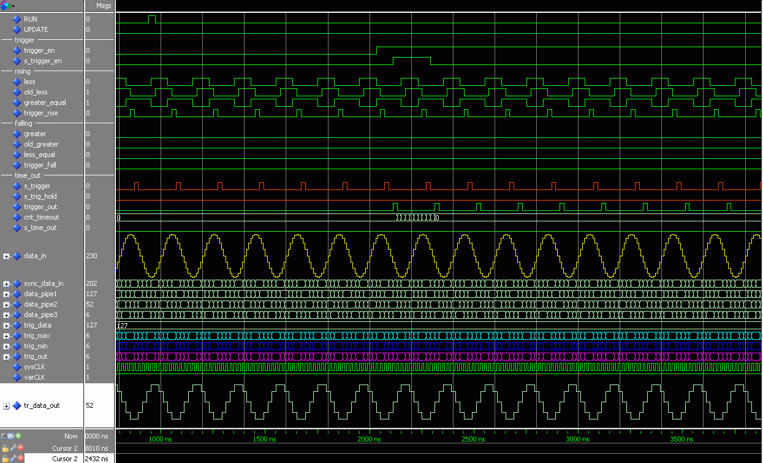
Task: Click the s_trig_hold signal diamond icon
Action: pos(17,196)
